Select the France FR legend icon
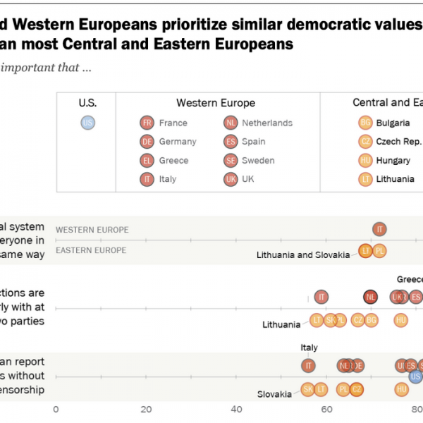This screenshot has height=423, width=423. (147, 123)
